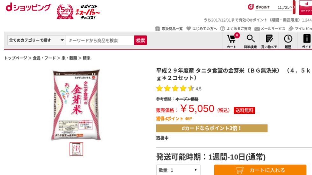Go to the dショッピング home logo
The image size is (312, 175).
tap(28, 8)
